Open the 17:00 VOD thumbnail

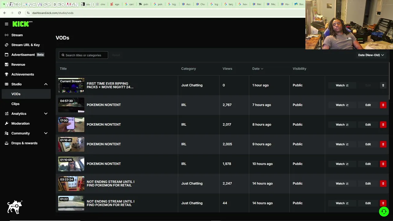tap(71, 125)
